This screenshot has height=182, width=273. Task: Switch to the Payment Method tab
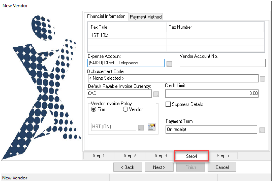(x=146, y=17)
